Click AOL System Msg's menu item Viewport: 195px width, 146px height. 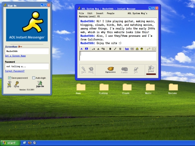pos(138,13)
